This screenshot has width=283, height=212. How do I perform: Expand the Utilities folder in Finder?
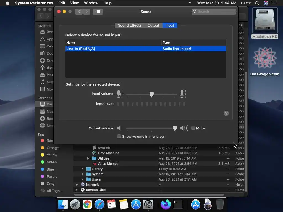point(88,158)
